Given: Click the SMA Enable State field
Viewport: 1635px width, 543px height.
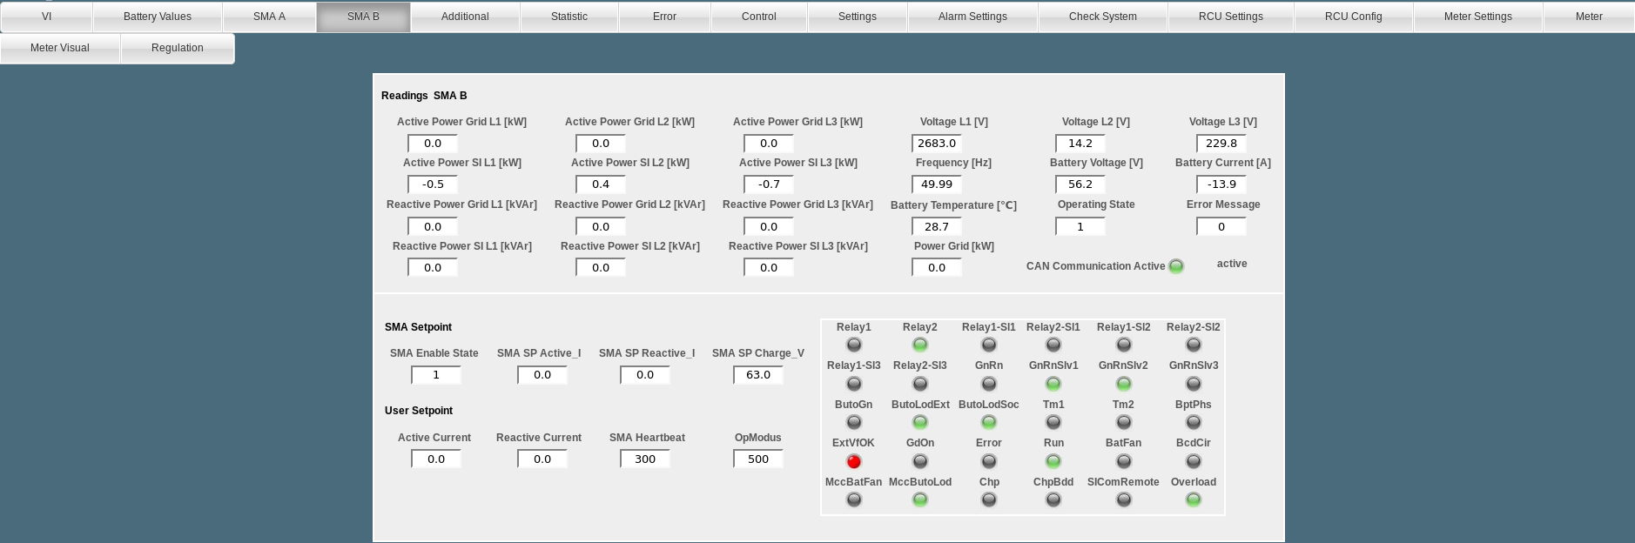Looking at the screenshot, I should tap(435, 375).
